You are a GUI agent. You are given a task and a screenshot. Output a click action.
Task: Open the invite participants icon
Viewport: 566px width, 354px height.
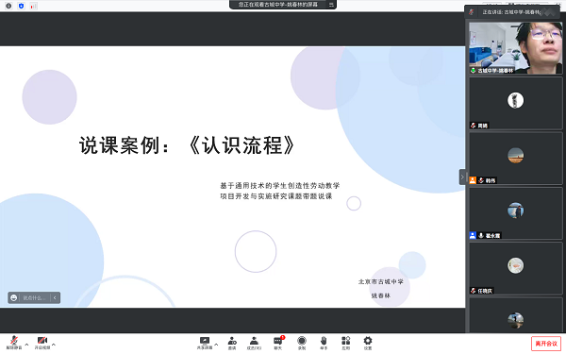[232, 343]
